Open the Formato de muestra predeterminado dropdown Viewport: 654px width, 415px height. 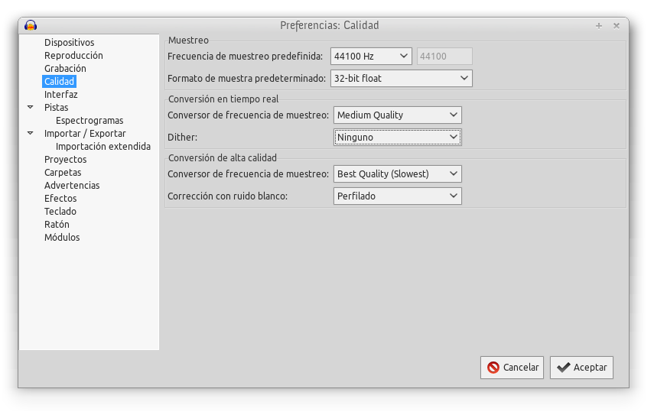pyautogui.click(x=401, y=78)
